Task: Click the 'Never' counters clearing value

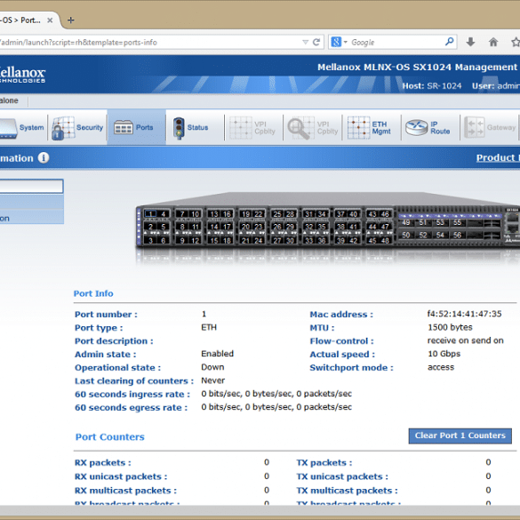Action: tap(213, 380)
